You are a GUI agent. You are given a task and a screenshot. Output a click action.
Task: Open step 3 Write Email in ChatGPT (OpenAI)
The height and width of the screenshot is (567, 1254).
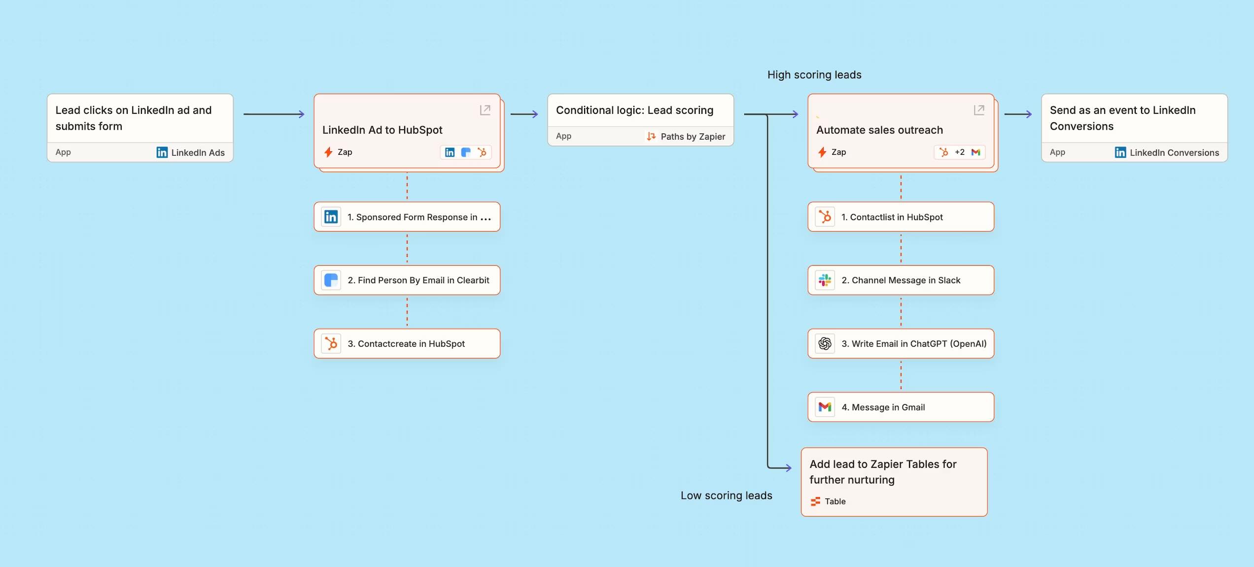901,344
